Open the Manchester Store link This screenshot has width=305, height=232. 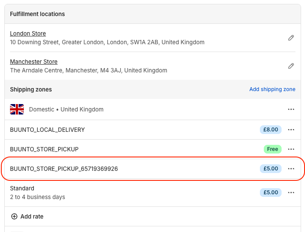tap(34, 62)
